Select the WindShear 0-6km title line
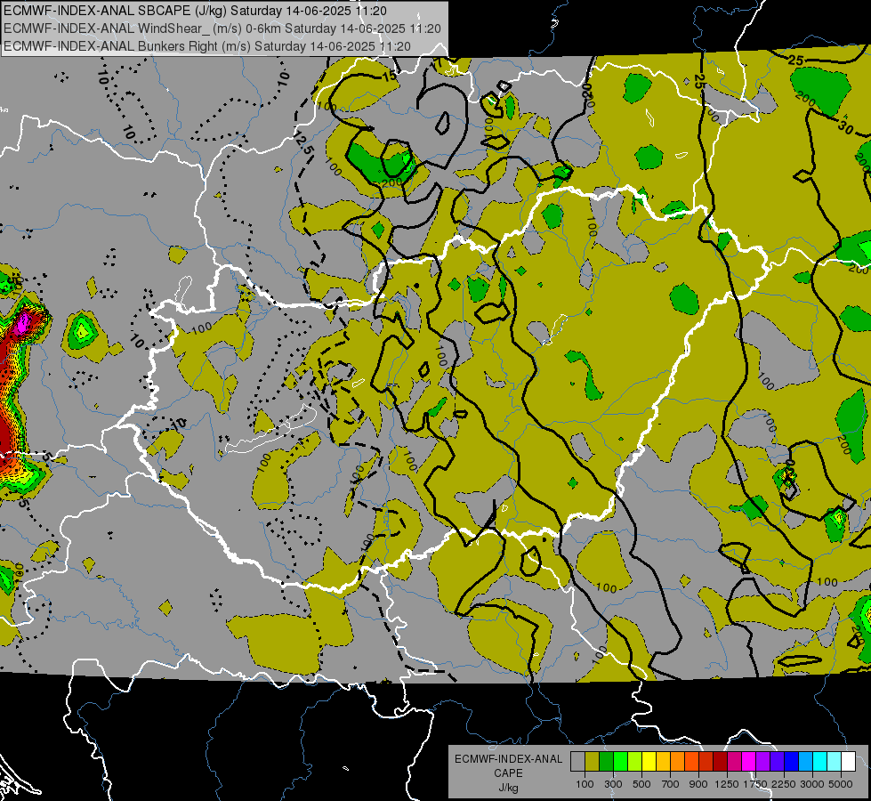 [222, 28]
